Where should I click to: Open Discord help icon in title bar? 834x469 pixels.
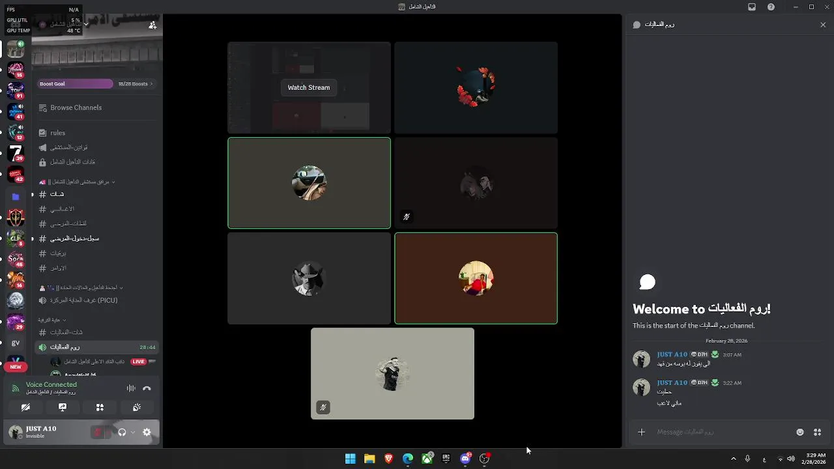point(771,7)
